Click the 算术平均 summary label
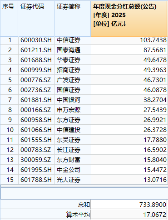The image size is (168, 220). point(78,215)
